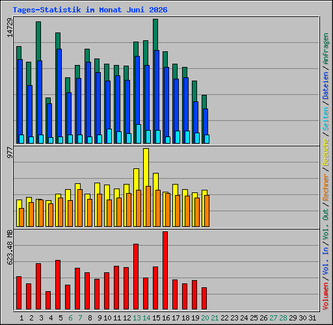Viewport: 333px width, 325px height.
Task: Click the orange Rechner bar for day 7
Action: (x=80, y=208)
